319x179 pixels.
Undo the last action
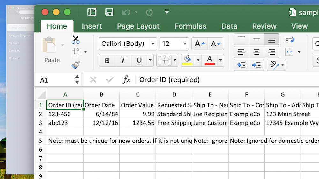(126, 12)
